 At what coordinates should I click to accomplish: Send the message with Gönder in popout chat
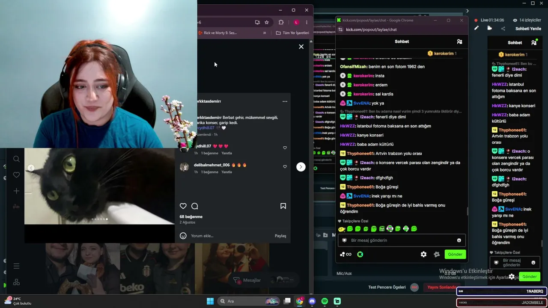[455, 255]
